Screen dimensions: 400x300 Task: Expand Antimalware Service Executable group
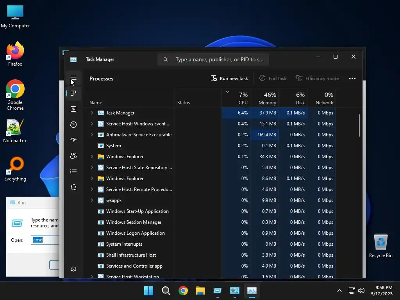(x=92, y=135)
